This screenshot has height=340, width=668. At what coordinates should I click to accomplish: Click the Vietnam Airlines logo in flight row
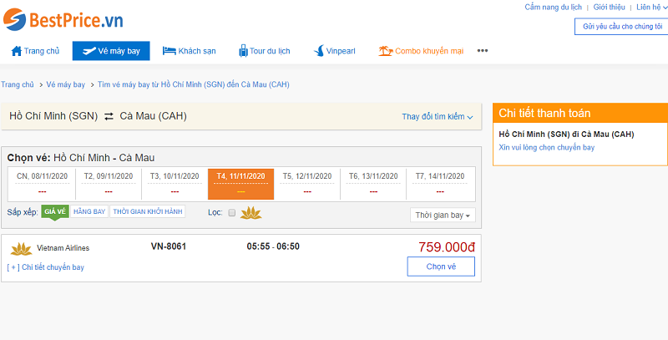[22, 248]
